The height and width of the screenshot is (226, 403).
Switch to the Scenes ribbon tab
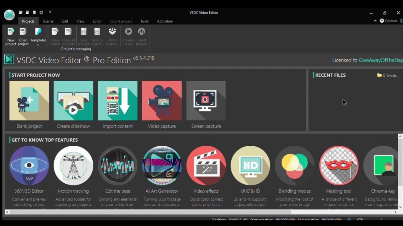click(48, 21)
